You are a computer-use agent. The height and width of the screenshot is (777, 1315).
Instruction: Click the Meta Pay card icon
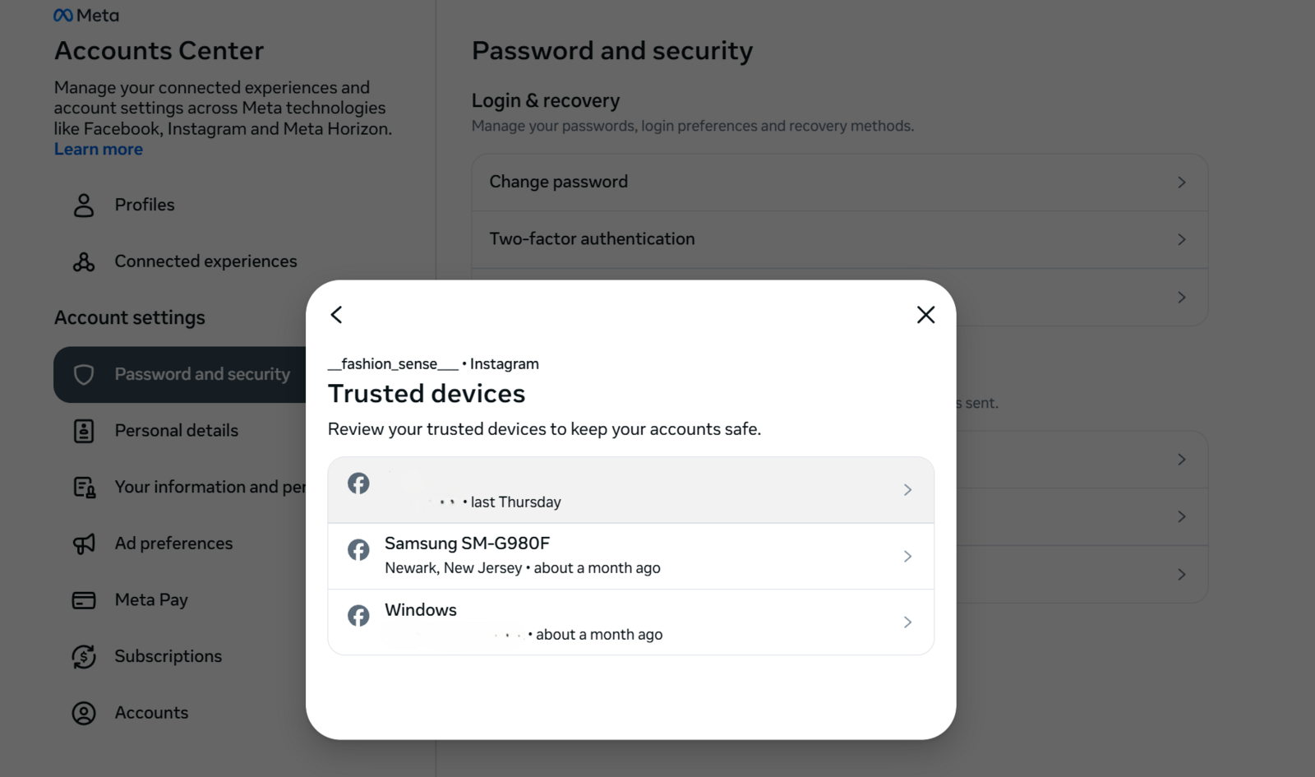[83, 599]
